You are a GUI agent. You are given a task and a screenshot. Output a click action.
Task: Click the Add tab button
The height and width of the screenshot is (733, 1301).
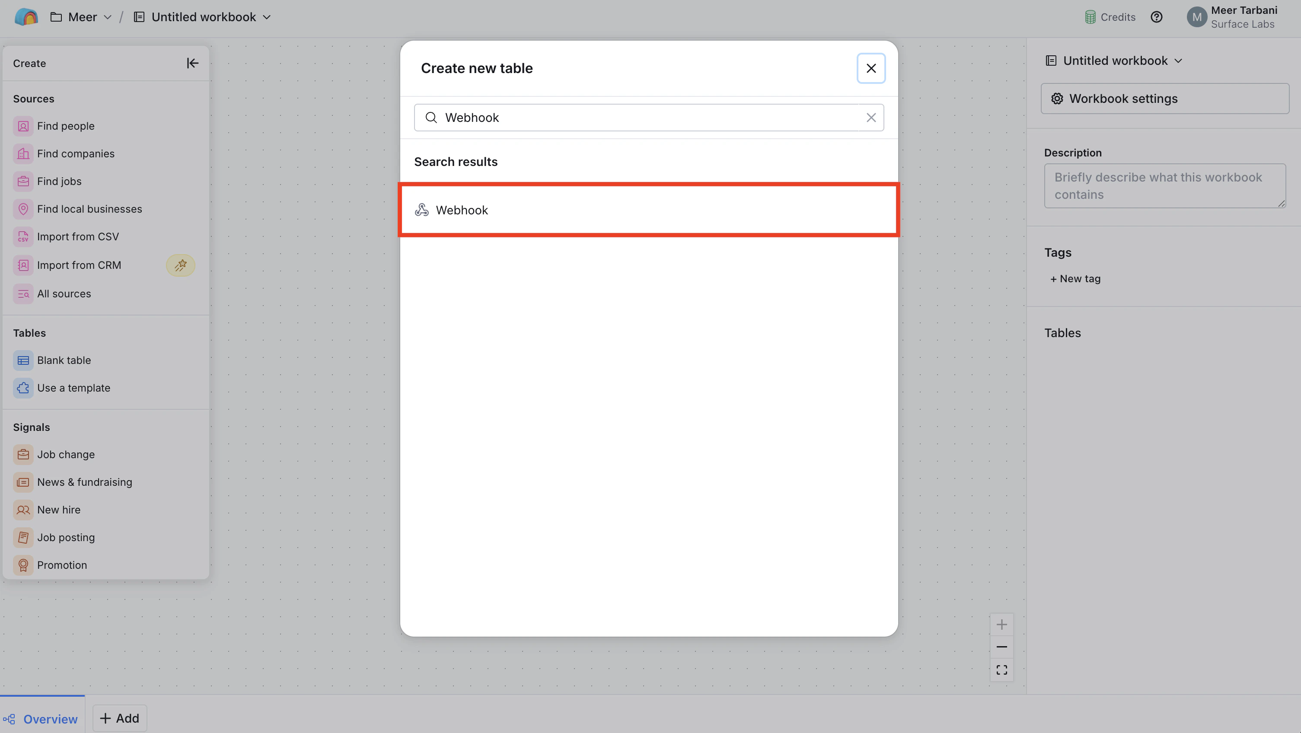click(x=120, y=718)
